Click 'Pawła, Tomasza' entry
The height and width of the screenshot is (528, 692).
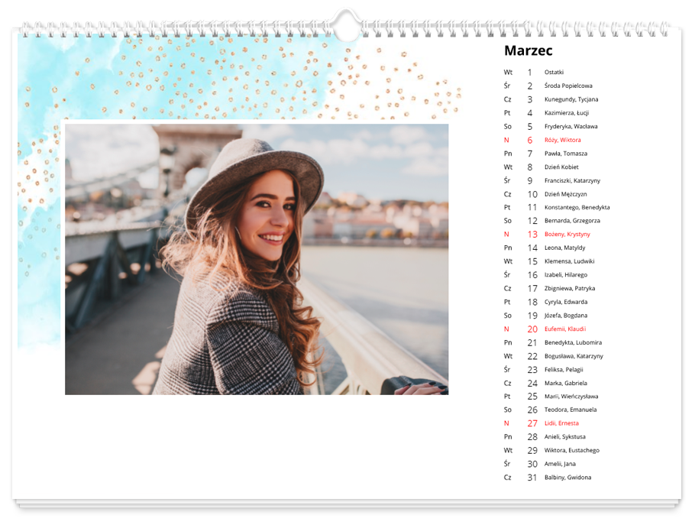click(565, 154)
